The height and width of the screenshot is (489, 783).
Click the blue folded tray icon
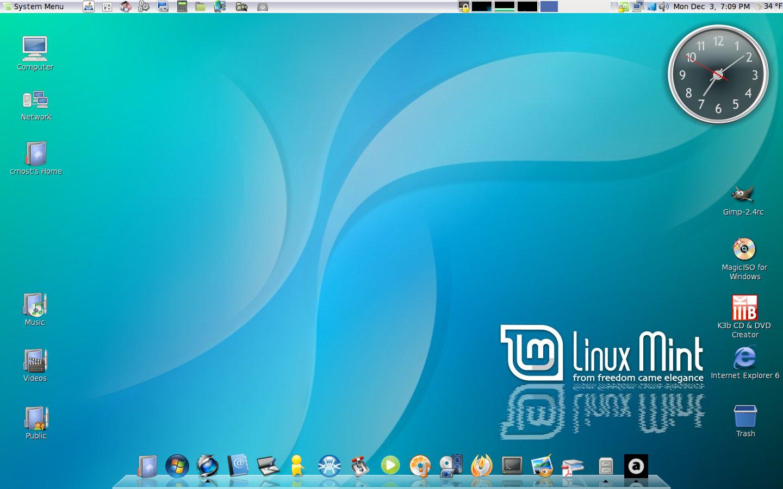pyautogui.click(x=651, y=7)
